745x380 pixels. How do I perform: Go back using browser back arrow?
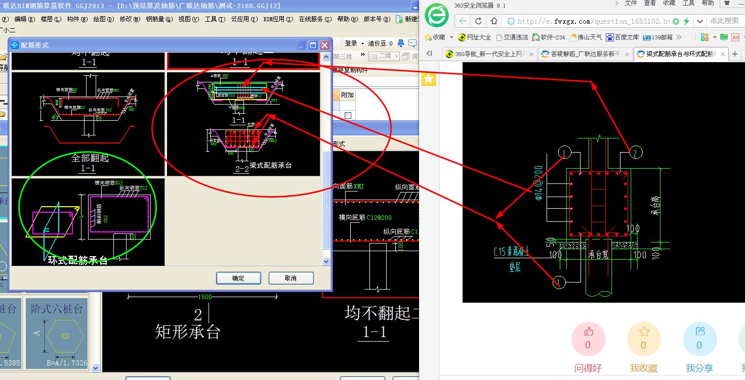click(463, 21)
